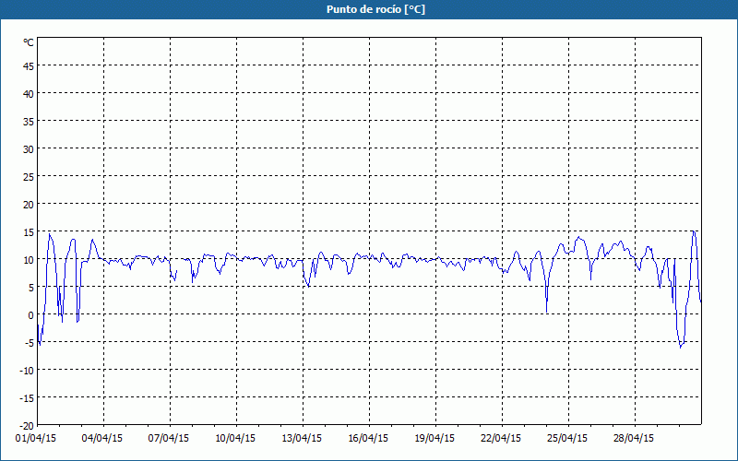Select the y-axis value 25

[29, 177]
